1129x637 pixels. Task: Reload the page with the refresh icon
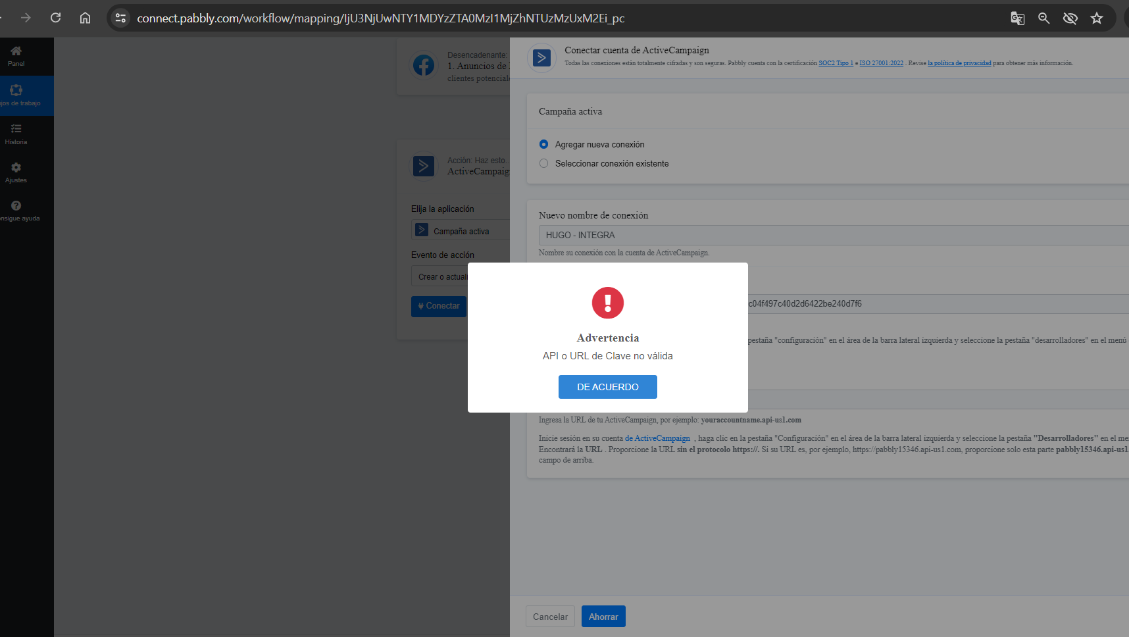click(56, 18)
